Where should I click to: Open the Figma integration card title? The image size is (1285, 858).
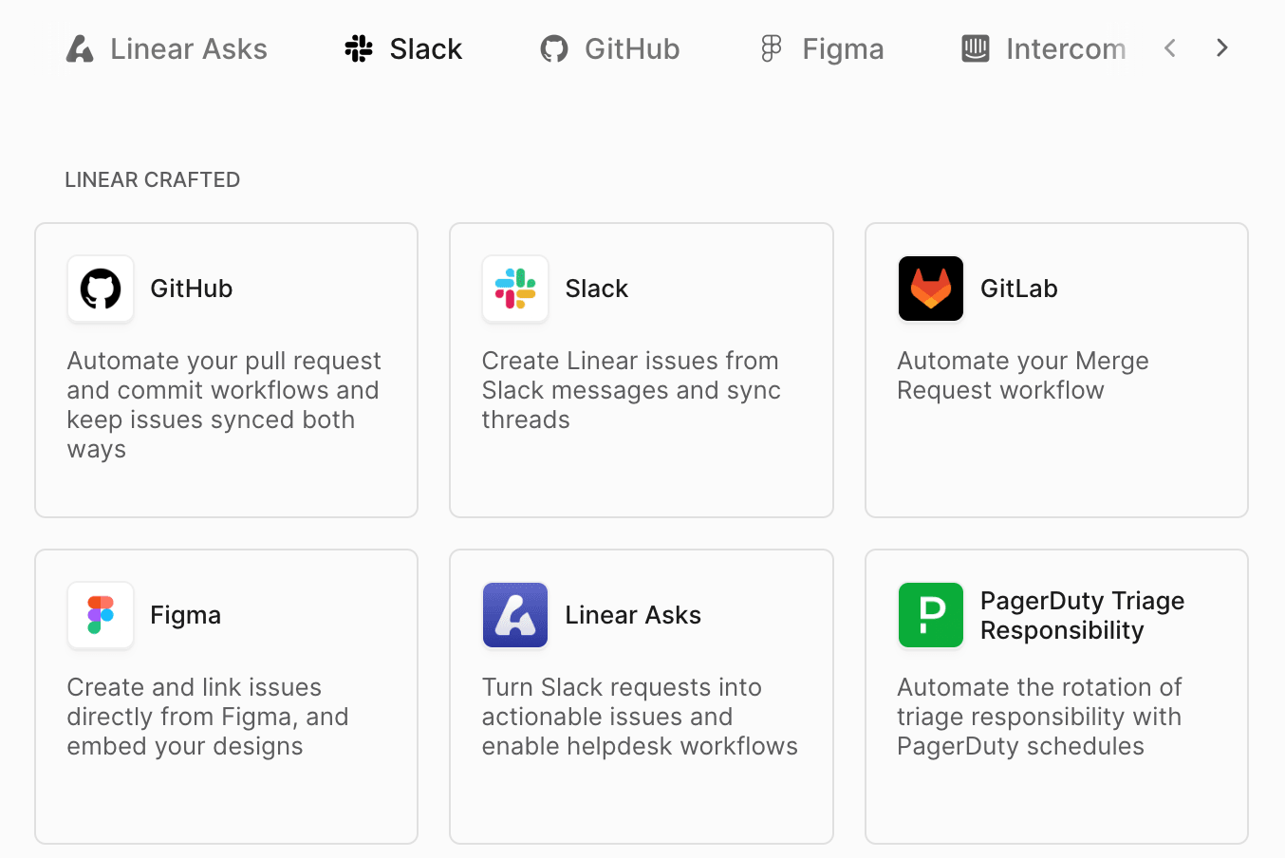click(x=186, y=615)
